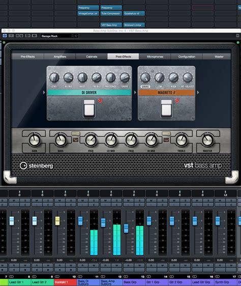The height and width of the screenshot is (286, 241).
Task: Open the Microphones tab
Action: (x=155, y=56)
